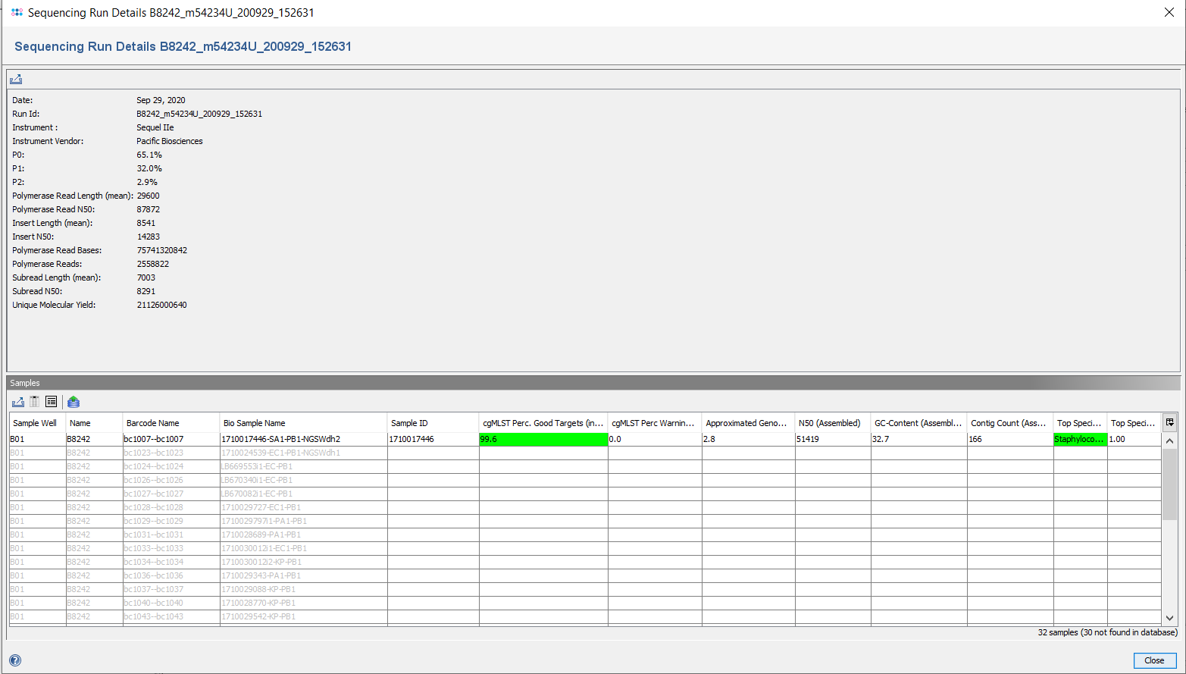The height and width of the screenshot is (674, 1186).
Task: Click the application icon in the title bar
Action: (17, 13)
